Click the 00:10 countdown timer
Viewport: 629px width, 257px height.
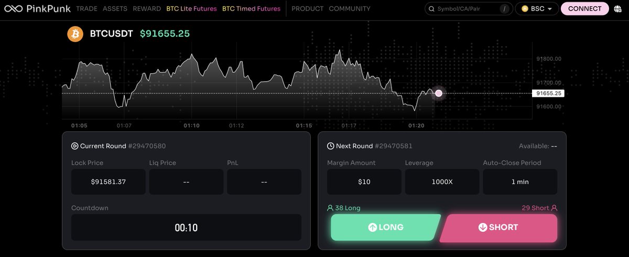[x=186, y=228]
